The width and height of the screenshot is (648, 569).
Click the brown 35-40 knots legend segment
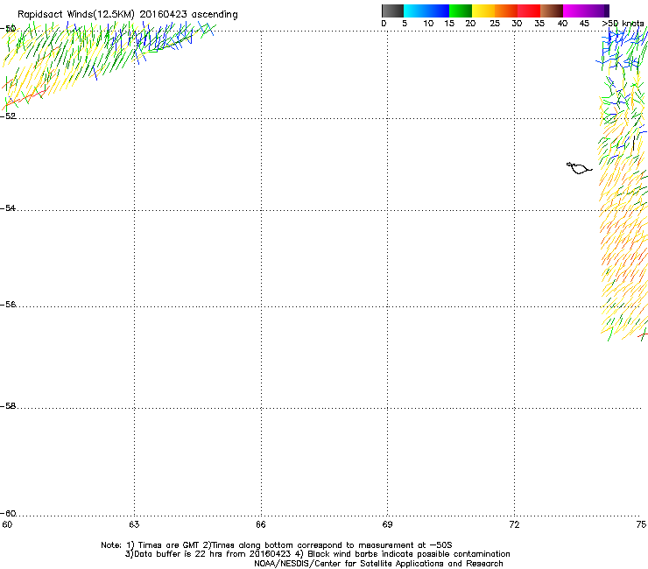tap(552, 11)
